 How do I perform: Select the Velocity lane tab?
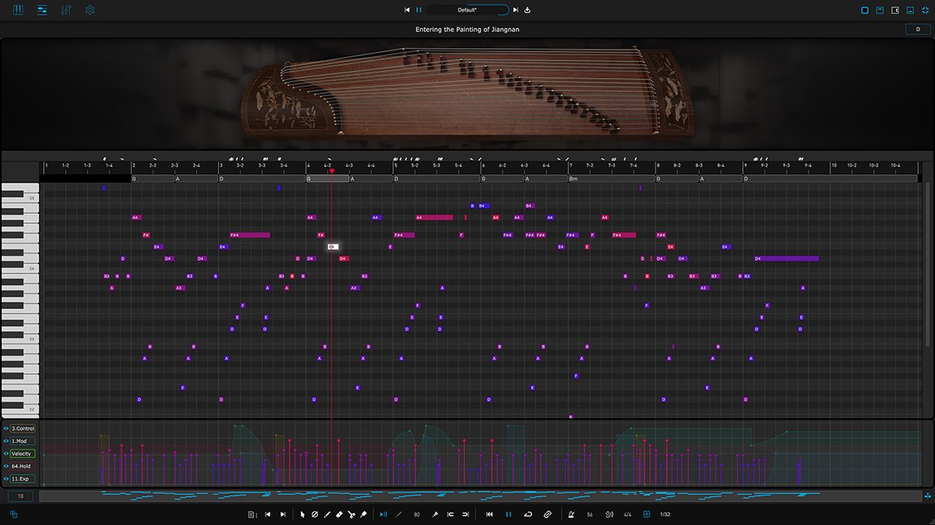[23, 453]
